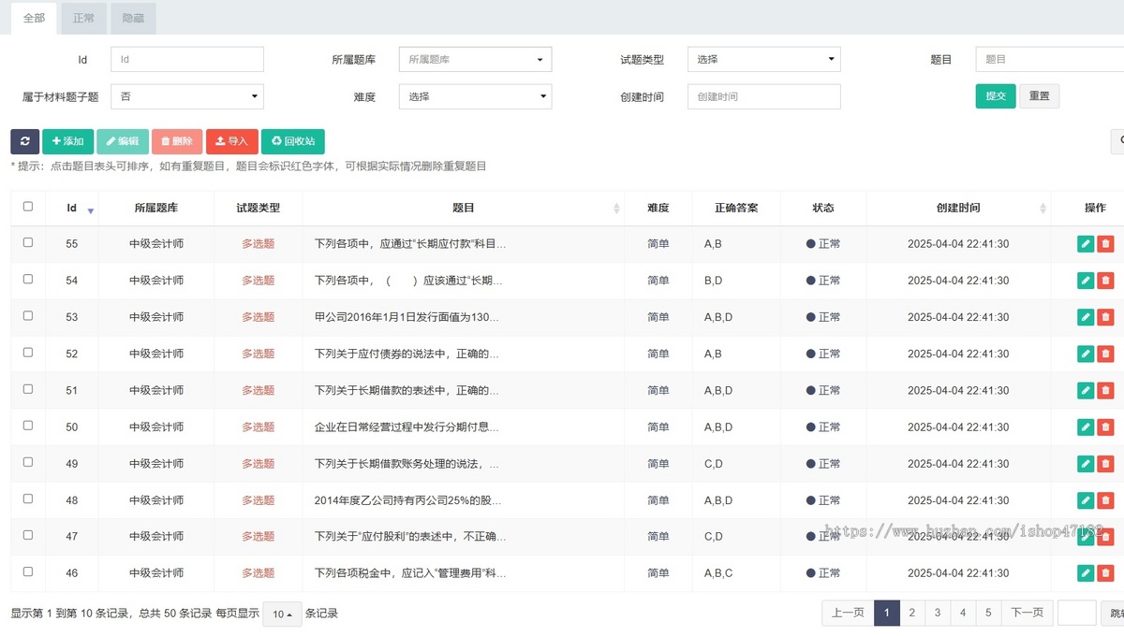The height and width of the screenshot is (636, 1124).
Task: Check the checkbox for row 52
Action: (x=28, y=352)
